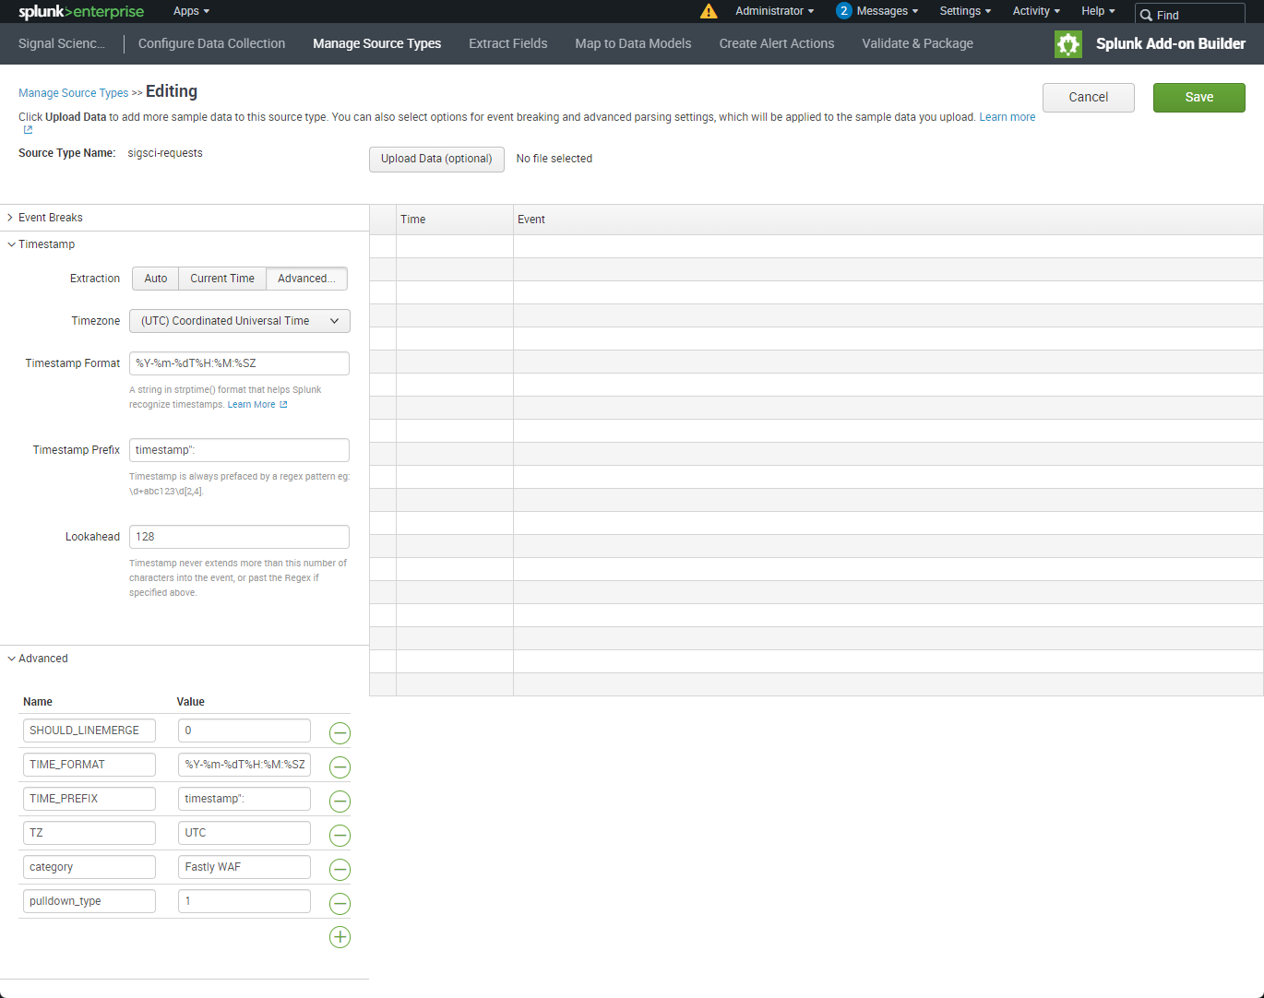Open Learn more link in page description
1264x998 pixels.
click(x=1008, y=117)
